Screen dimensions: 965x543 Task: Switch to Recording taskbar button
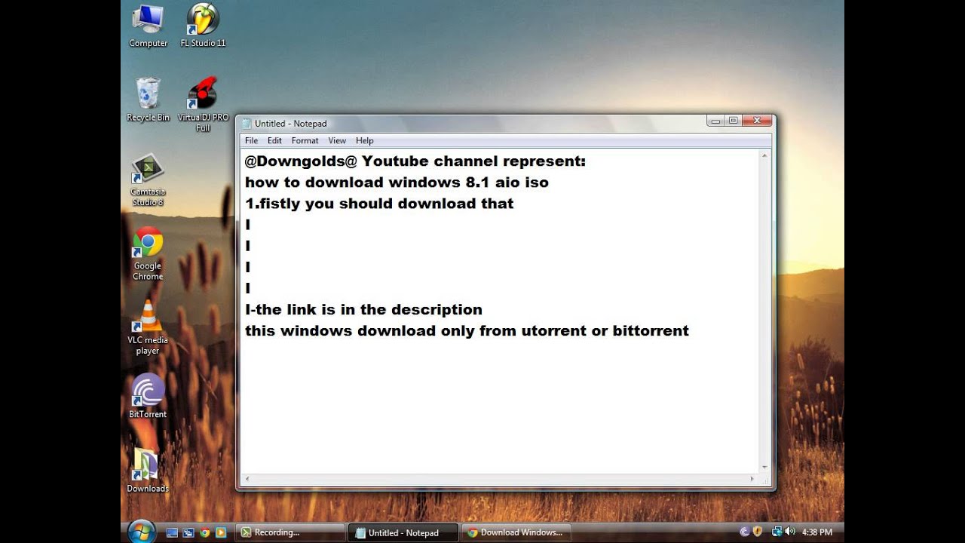tap(289, 532)
